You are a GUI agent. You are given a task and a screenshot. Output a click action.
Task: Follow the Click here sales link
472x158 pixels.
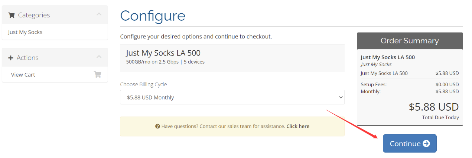point(298,126)
